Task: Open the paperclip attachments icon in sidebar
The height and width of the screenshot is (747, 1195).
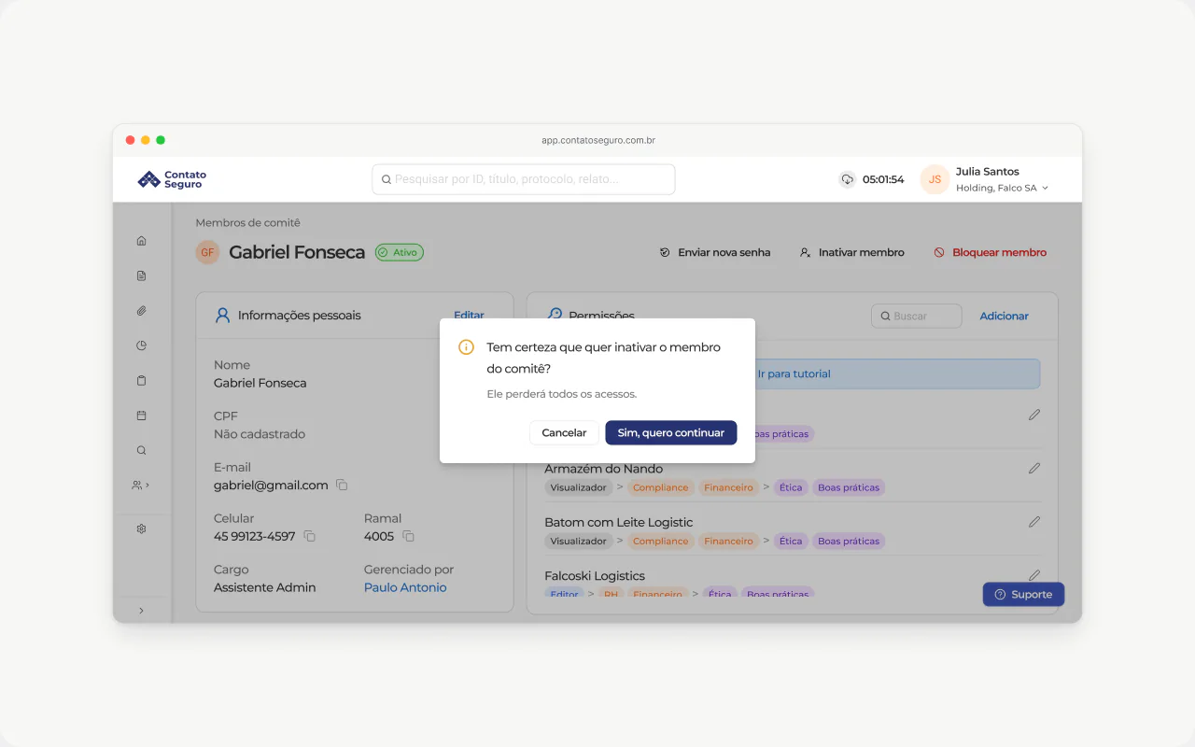Action: [x=142, y=311]
